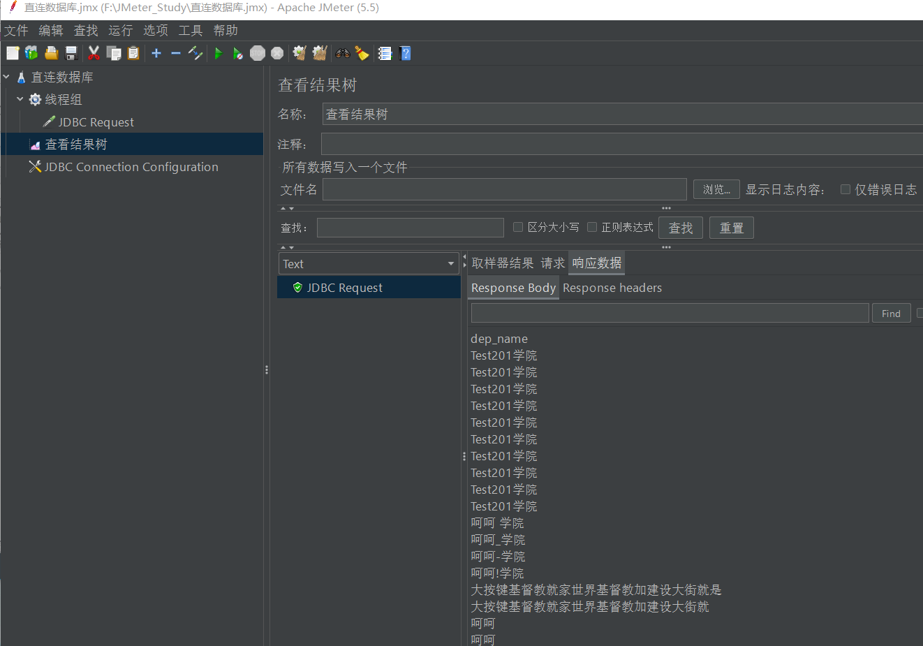The height and width of the screenshot is (646, 923).
Task: Click the Copy toolbar icon
Action: (x=113, y=53)
